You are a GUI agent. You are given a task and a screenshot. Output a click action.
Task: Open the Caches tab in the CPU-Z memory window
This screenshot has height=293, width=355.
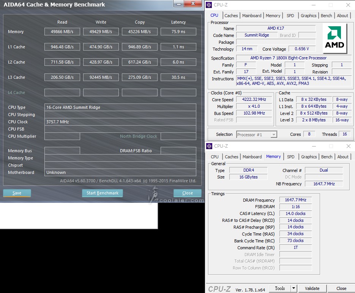click(232, 157)
